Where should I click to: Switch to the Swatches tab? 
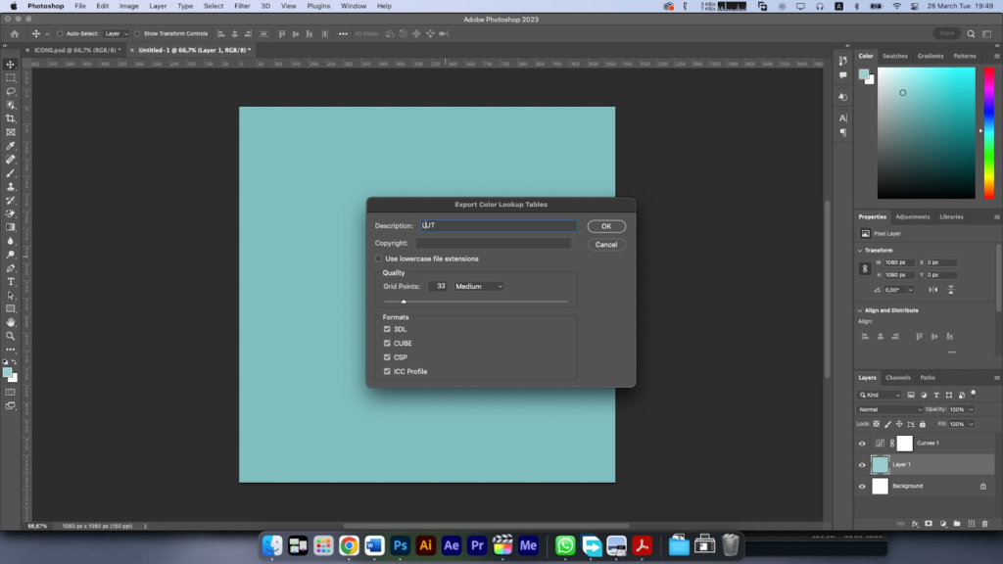click(x=894, y=56)
